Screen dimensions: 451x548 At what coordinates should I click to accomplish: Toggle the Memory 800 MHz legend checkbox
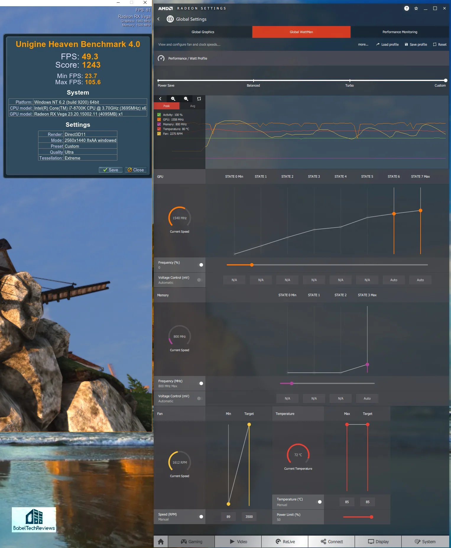point(159,124)
